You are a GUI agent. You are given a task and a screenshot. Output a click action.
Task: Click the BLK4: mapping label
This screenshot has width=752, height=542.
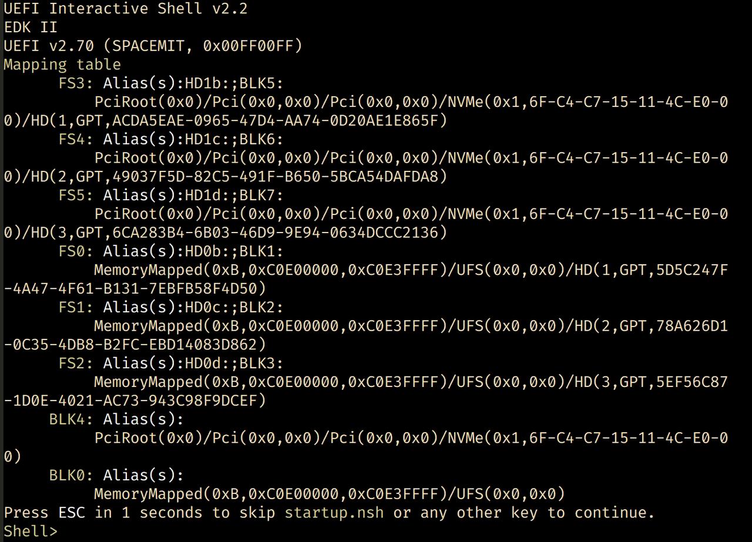73,419
